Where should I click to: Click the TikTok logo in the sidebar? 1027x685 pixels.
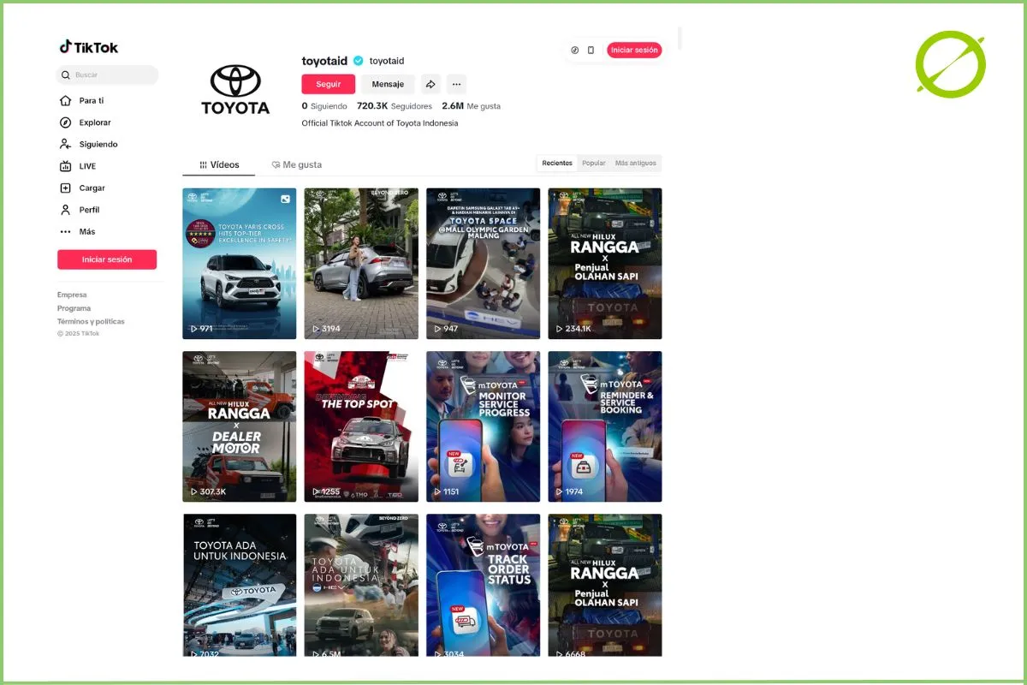89,48
